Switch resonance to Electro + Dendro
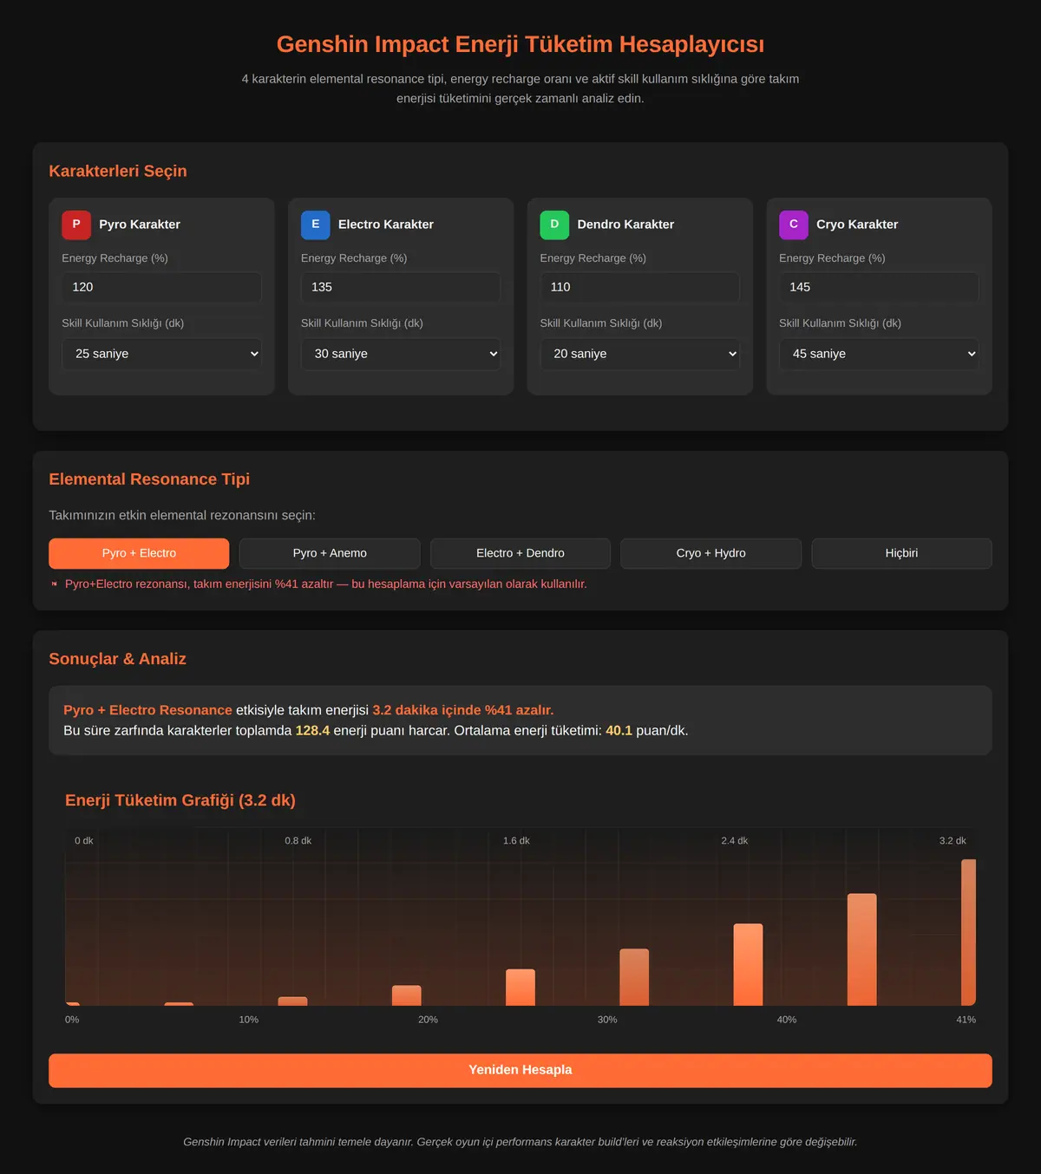Viewport: 1041px width, 1174px height. [x=520, y=553]
